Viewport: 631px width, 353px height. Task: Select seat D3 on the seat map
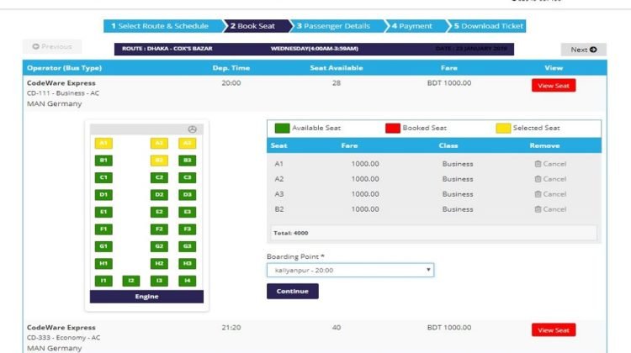click(x=187, y=195)
